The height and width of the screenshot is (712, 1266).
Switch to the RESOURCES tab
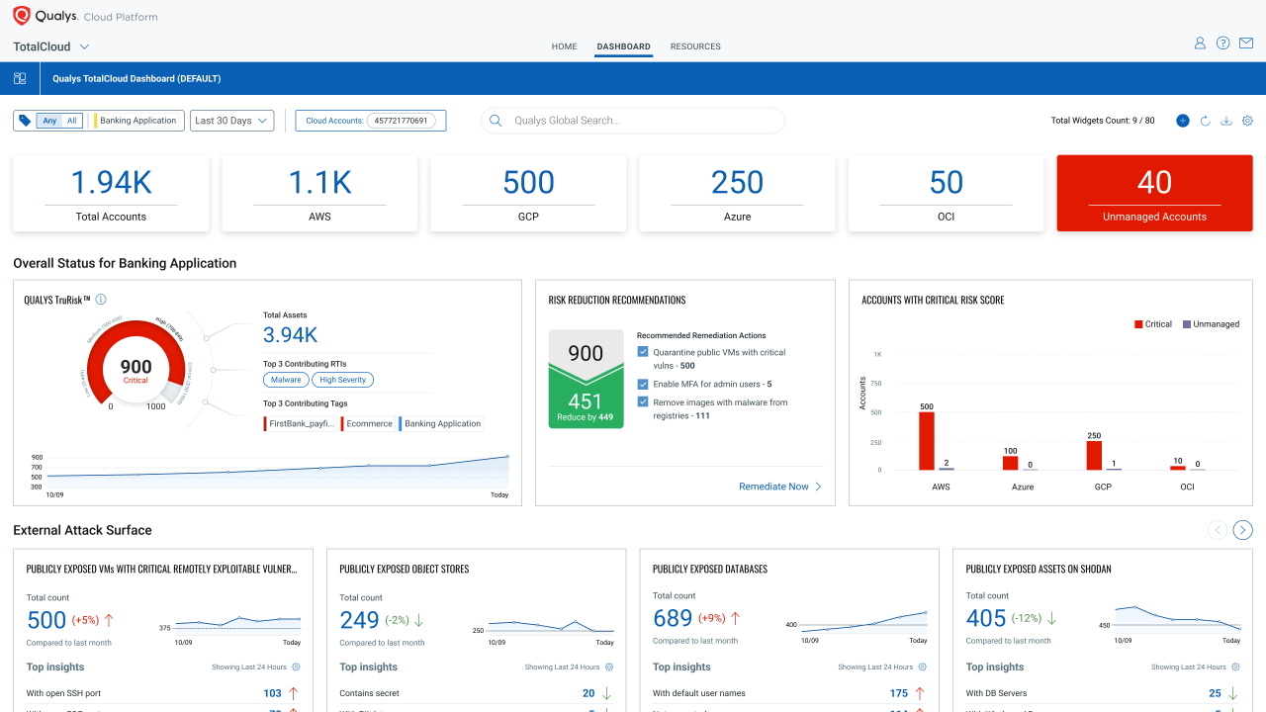(x=695, y=46)
